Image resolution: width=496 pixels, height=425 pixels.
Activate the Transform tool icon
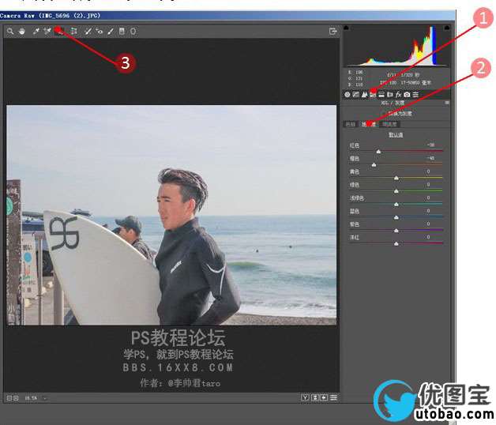pos(73,31)
